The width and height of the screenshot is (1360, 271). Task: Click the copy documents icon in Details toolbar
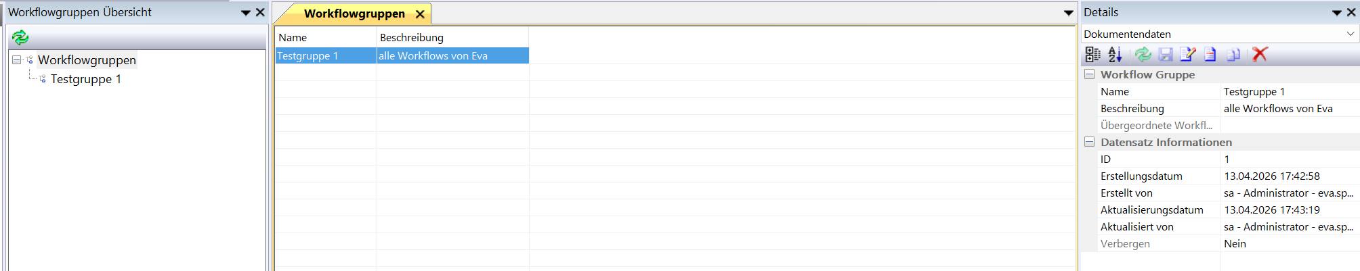[x=1233, y=54]
